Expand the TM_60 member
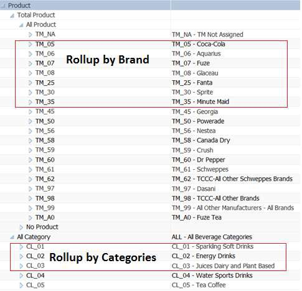The image size is (302, 291). [x=31, y=160]
